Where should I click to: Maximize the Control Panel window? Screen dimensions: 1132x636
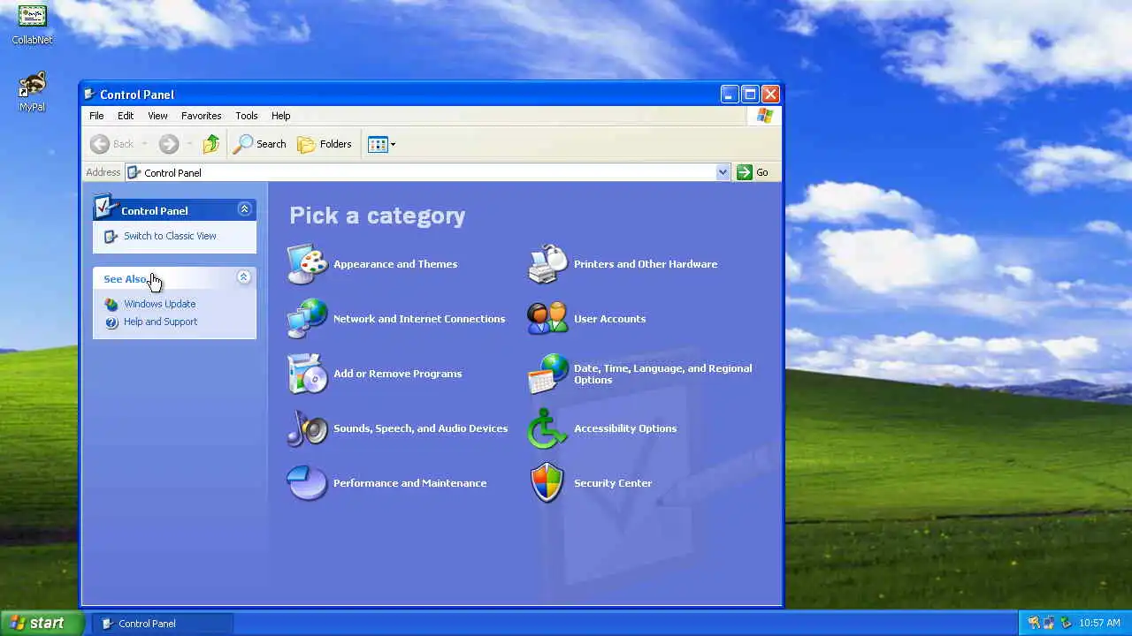pos(750,95)
